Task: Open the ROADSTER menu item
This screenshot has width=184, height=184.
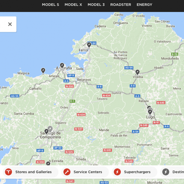Action: tap(121, 5)
